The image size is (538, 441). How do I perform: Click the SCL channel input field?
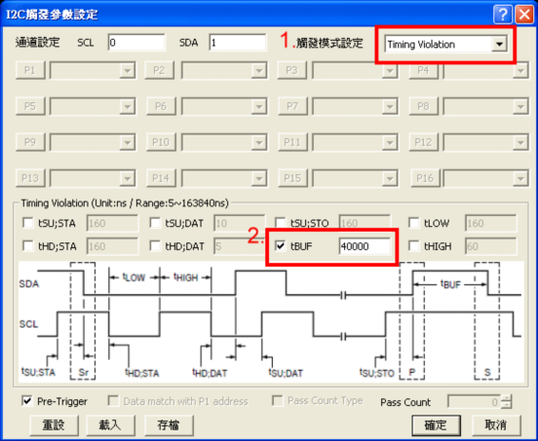tap(136, 43)
